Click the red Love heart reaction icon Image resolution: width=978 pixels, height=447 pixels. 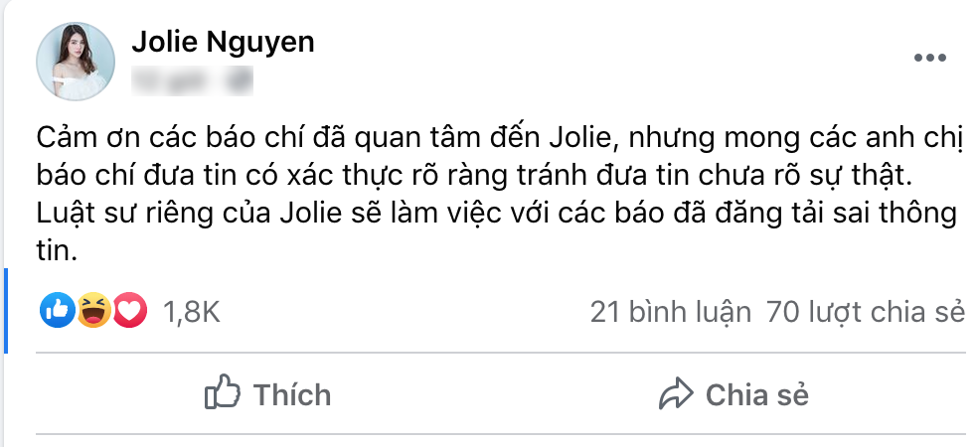[x=129, y=312]
